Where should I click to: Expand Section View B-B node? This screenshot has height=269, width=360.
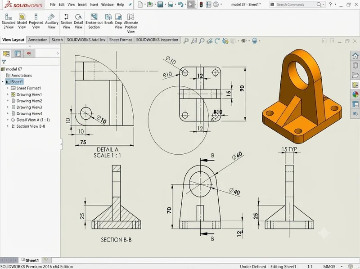[x=8, y=126]
